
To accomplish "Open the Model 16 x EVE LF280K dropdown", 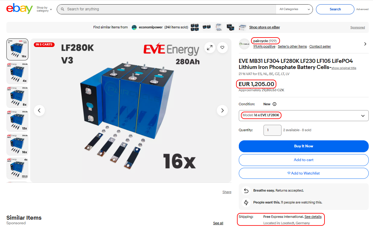I will [x=303, y=116].
